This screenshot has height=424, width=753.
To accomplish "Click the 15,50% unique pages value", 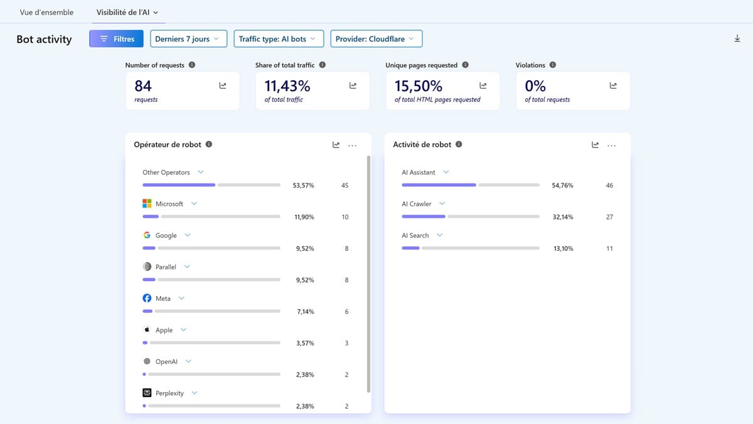I will (419, 86).
